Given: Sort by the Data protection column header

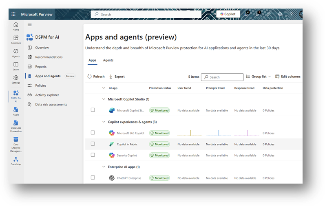Looking at the screenshot, I should (x=273, y=88).
